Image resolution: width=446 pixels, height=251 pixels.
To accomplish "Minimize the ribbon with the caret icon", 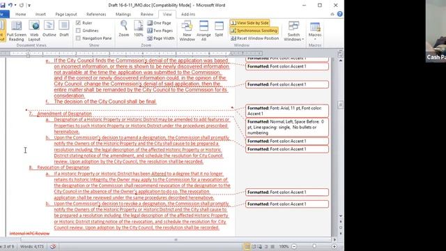I will tap(332, 14).
